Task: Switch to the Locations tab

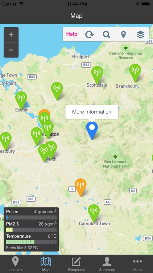Action: coord(15,264)
